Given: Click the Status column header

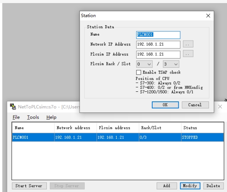Looking at the screenshot, I should coord(202,128).
